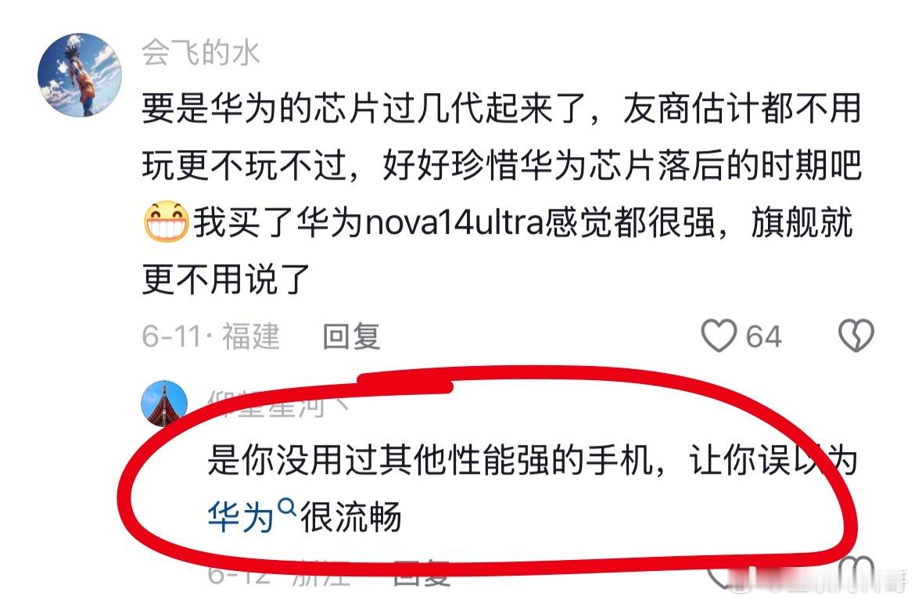Tap the 6-12 timestamp under the reply
Viewport: 915px width, 603px height.
coord(239,574)
